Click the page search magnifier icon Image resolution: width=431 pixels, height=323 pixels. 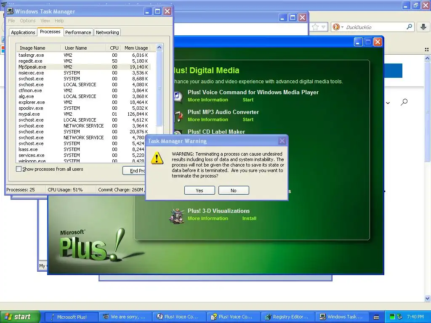404,102
